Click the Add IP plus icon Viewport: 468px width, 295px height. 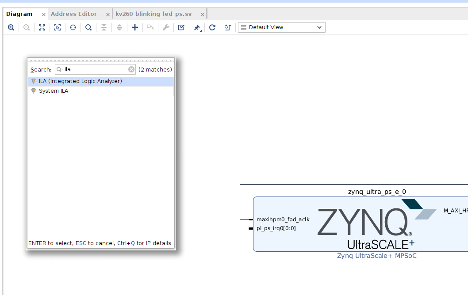pos(135,27)
